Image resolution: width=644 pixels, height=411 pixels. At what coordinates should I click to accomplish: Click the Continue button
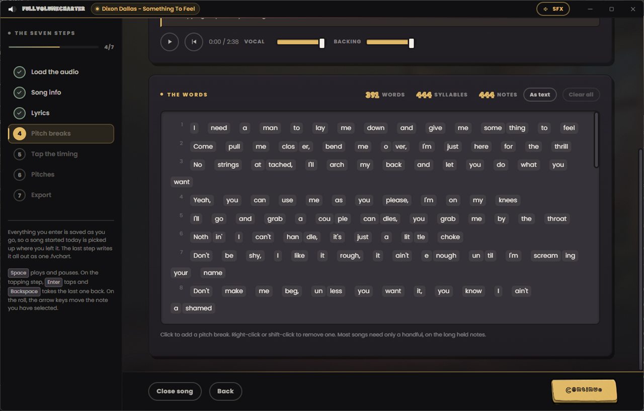[x=584, y=390]
